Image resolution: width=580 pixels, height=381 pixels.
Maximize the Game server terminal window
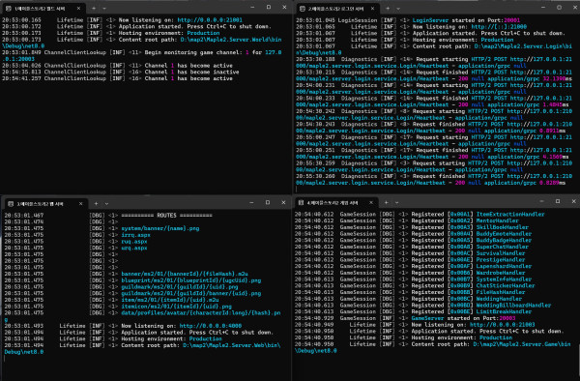558,201
